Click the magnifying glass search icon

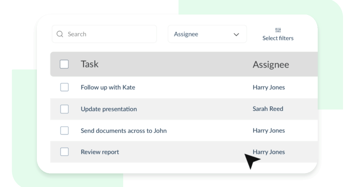[59, 34]
